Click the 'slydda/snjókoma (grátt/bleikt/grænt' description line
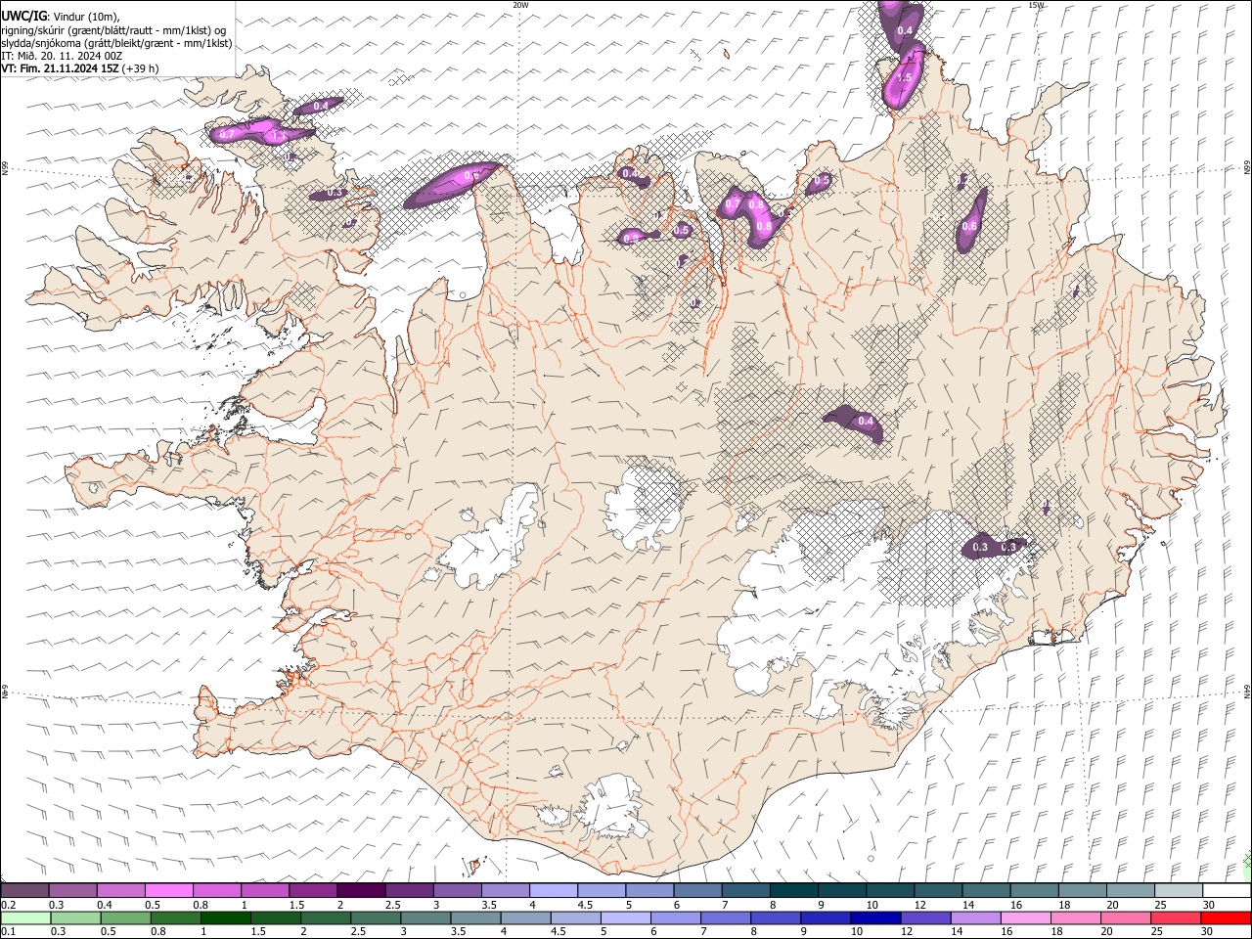 pos(116,43)
